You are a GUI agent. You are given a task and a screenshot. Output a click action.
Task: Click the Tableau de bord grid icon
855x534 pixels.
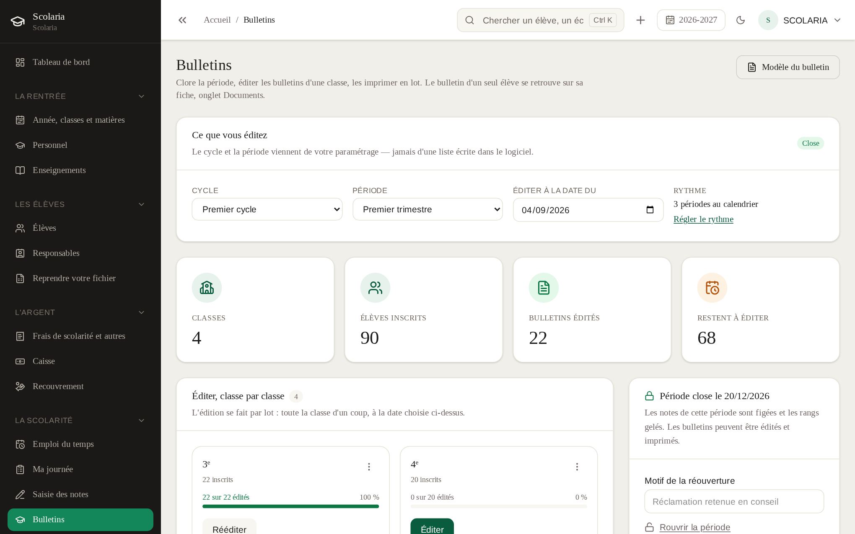coord(20,62)
